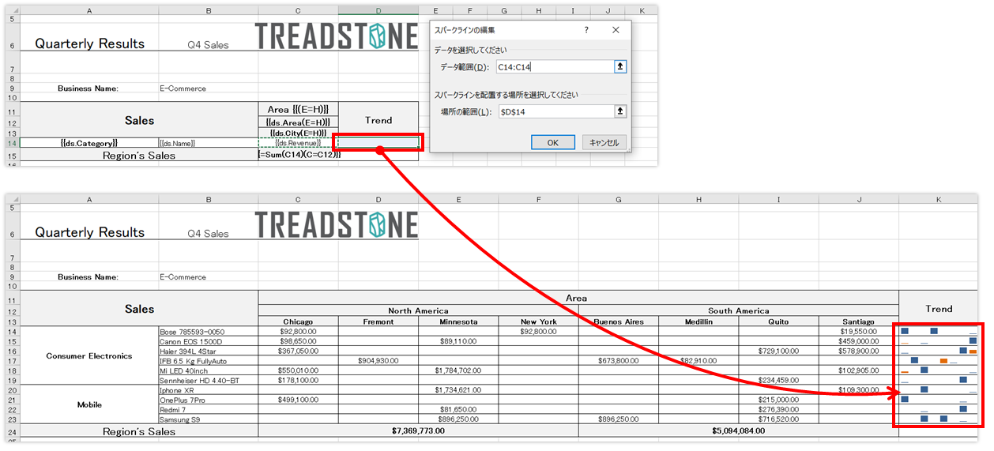Click the Santiago column heading
This screenshot has width=994, height=451.
859,321
